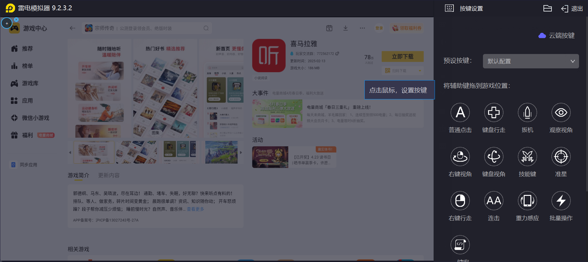Click 退出 to exit key settings
Image resolution: width=588 pixels, height=262 pixels.
(572, 9)
